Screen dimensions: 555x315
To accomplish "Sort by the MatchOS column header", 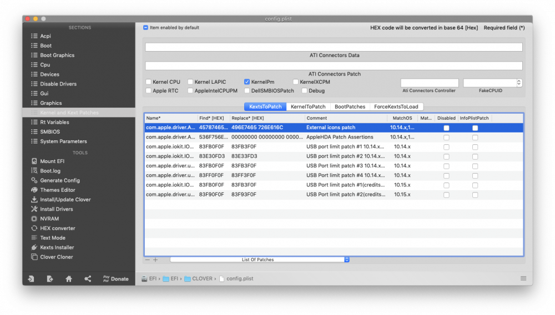I will (402, 118).
